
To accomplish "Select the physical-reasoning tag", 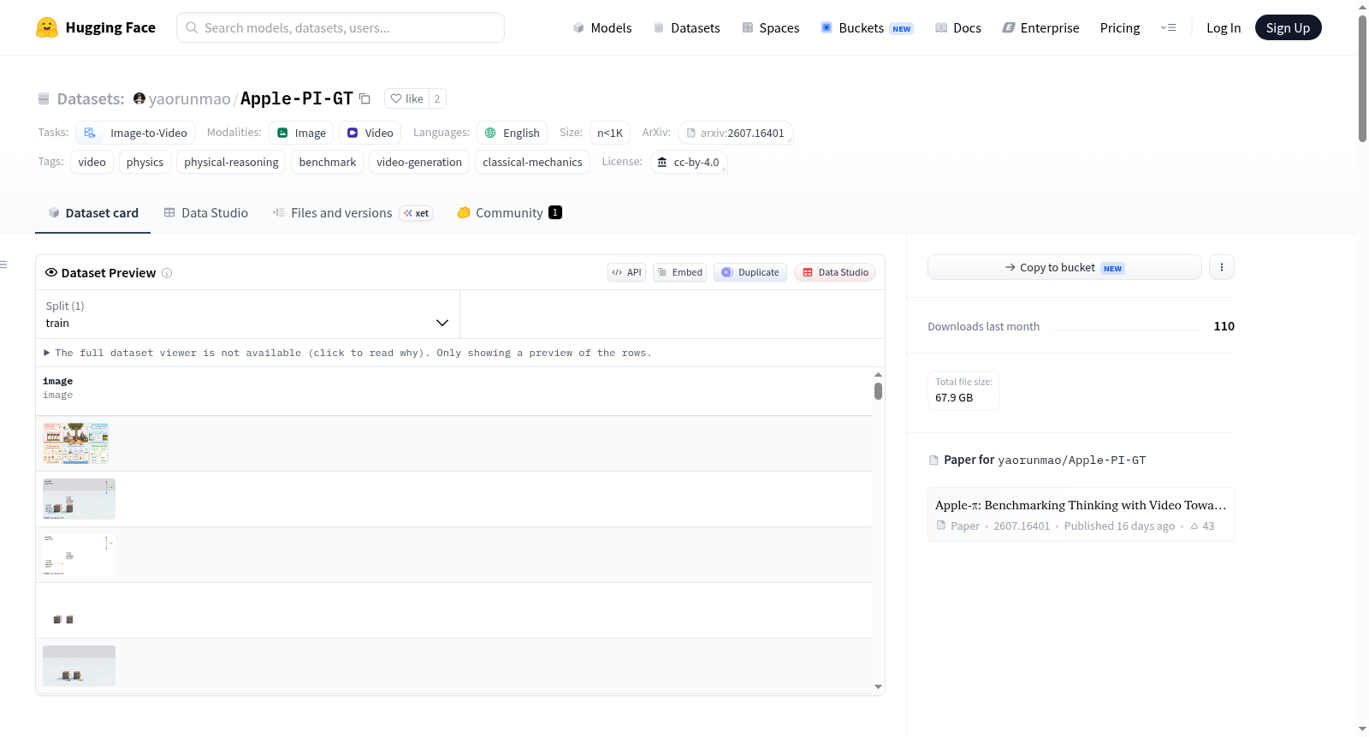I will click(x=231, y=162).
